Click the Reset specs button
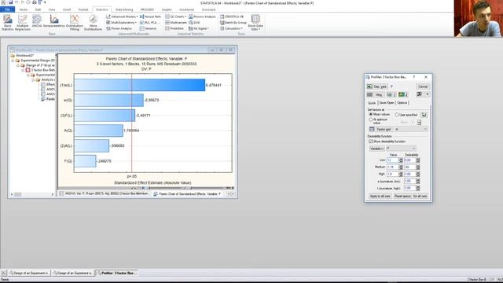Viewport: 503px width, 283px height. [x=402, y=196]
